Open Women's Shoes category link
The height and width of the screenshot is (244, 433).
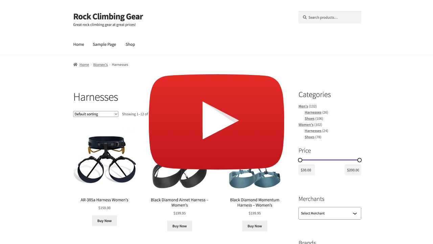[x=310, y=137]
